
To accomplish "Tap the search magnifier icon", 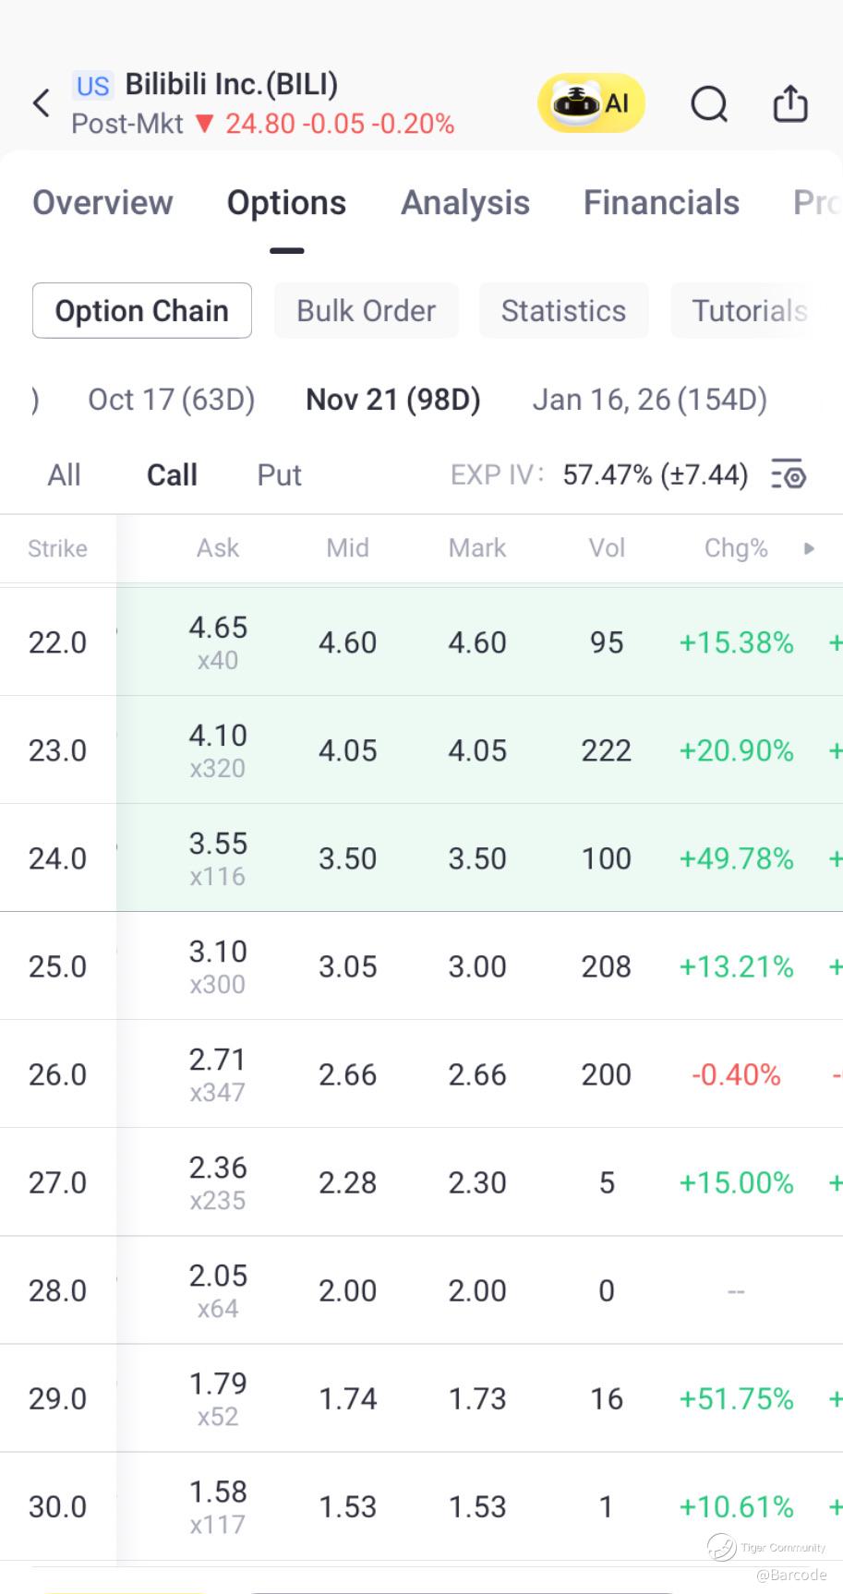I will 709,103.
